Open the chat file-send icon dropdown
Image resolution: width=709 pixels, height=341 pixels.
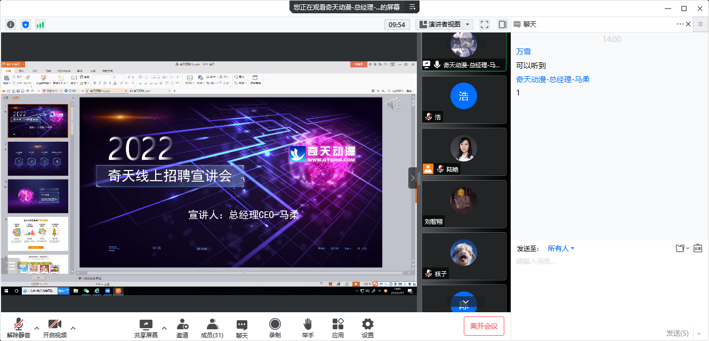pos(682,248)
